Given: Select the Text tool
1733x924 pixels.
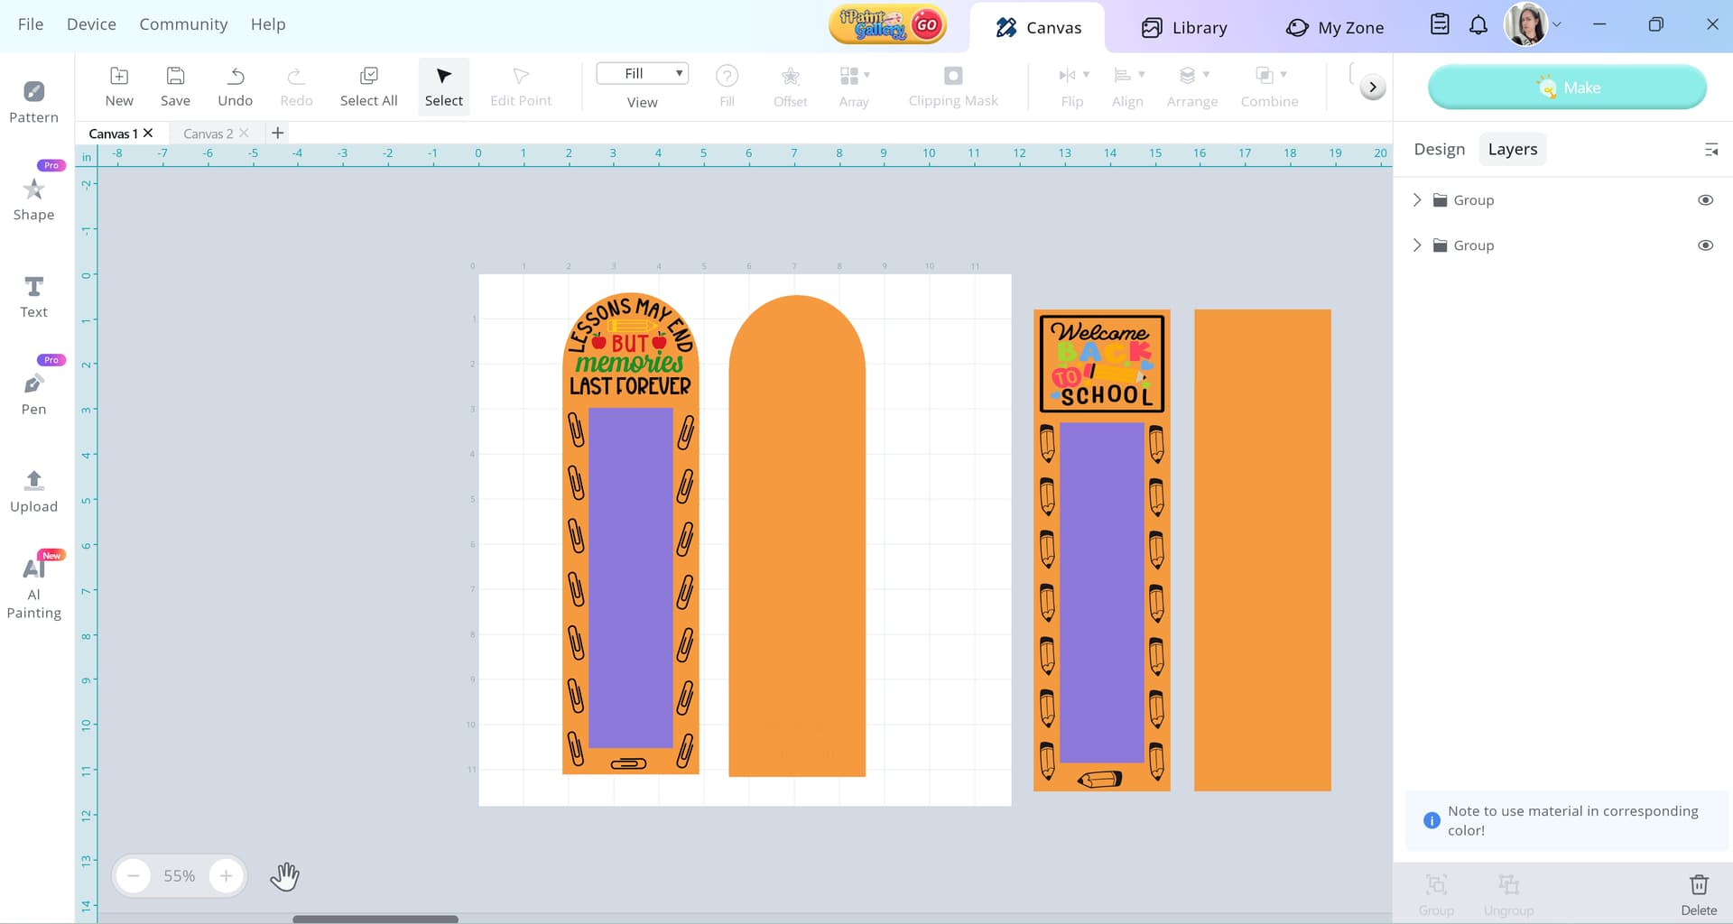Looking at the screenshot, I should click(x=33, y=297).
